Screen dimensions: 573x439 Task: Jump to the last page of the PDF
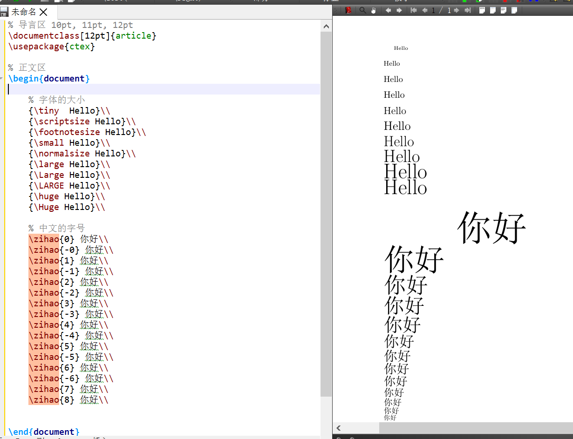(468, 10)
